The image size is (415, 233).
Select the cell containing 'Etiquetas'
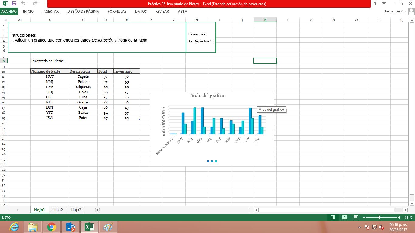[83, 87]
